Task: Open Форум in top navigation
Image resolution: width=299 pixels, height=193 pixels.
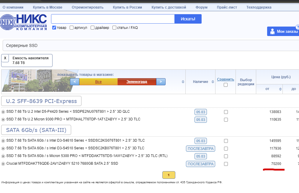Action: click(x=201, y=7)
